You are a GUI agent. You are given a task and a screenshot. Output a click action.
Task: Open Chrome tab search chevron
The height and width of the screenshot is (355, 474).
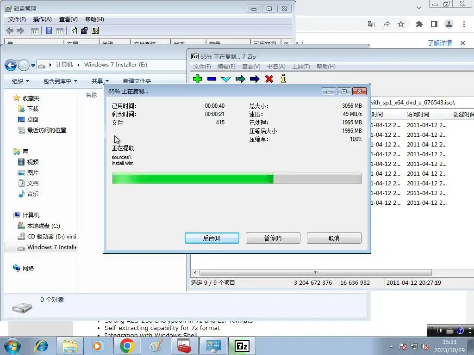coord(418,7)
